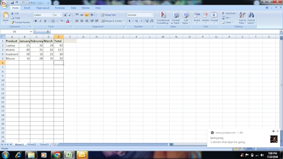Decrease font size with Shrink Font
Viewport: 283px width, 159px height.
coord(70,15)
